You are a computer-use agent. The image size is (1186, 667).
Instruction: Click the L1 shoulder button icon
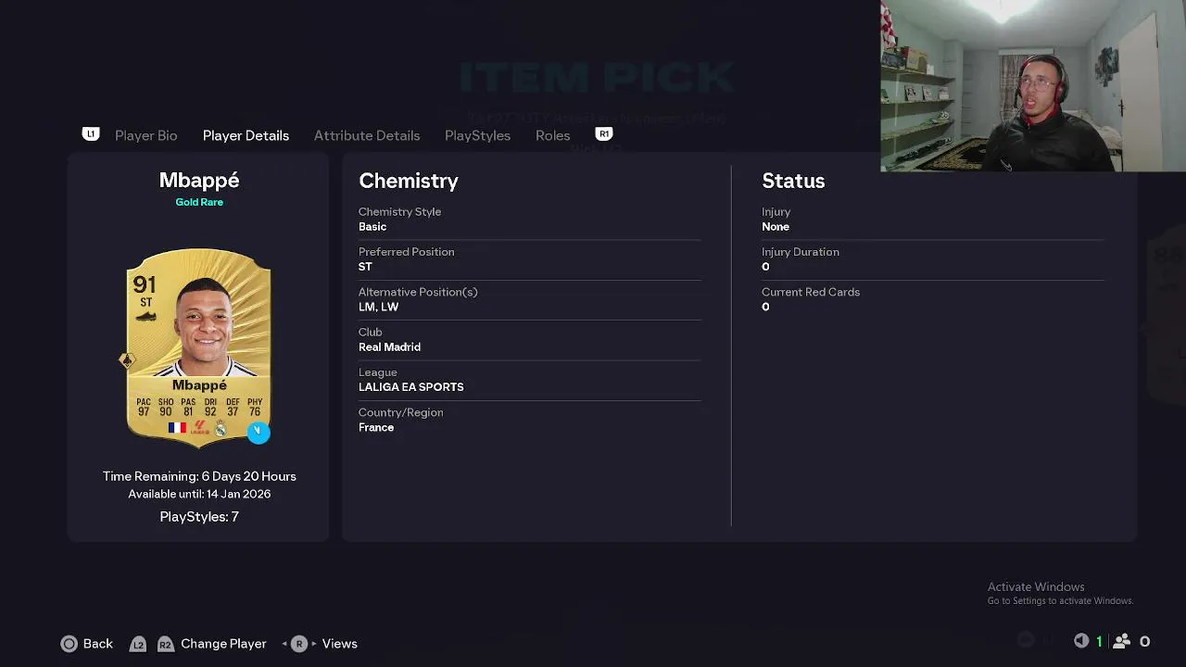(91, 134)
